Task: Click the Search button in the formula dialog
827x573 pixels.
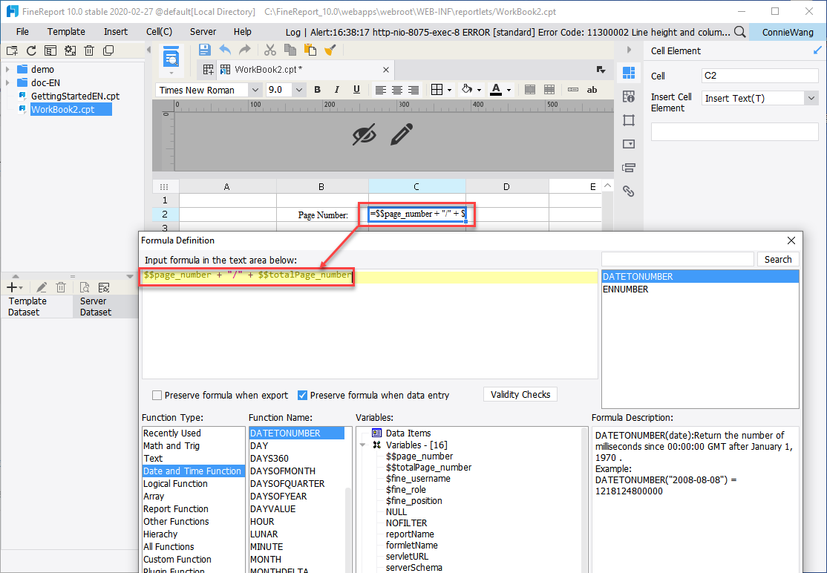Action: (777, 259)
